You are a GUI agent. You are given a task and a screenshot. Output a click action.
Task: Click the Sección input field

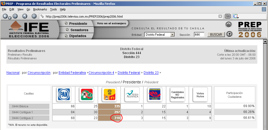pos(199,35)
